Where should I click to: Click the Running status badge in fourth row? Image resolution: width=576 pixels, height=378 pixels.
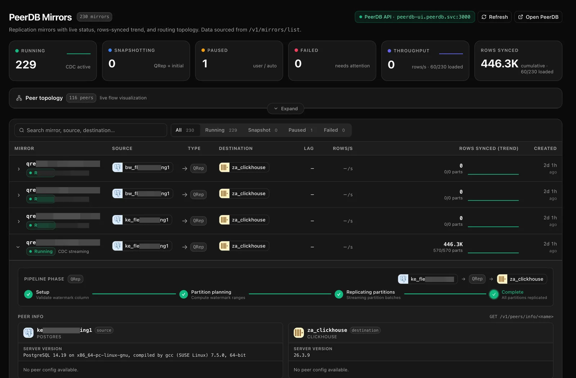41,252
